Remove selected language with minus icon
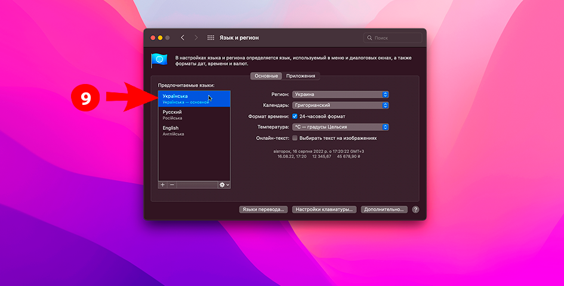 172,185
